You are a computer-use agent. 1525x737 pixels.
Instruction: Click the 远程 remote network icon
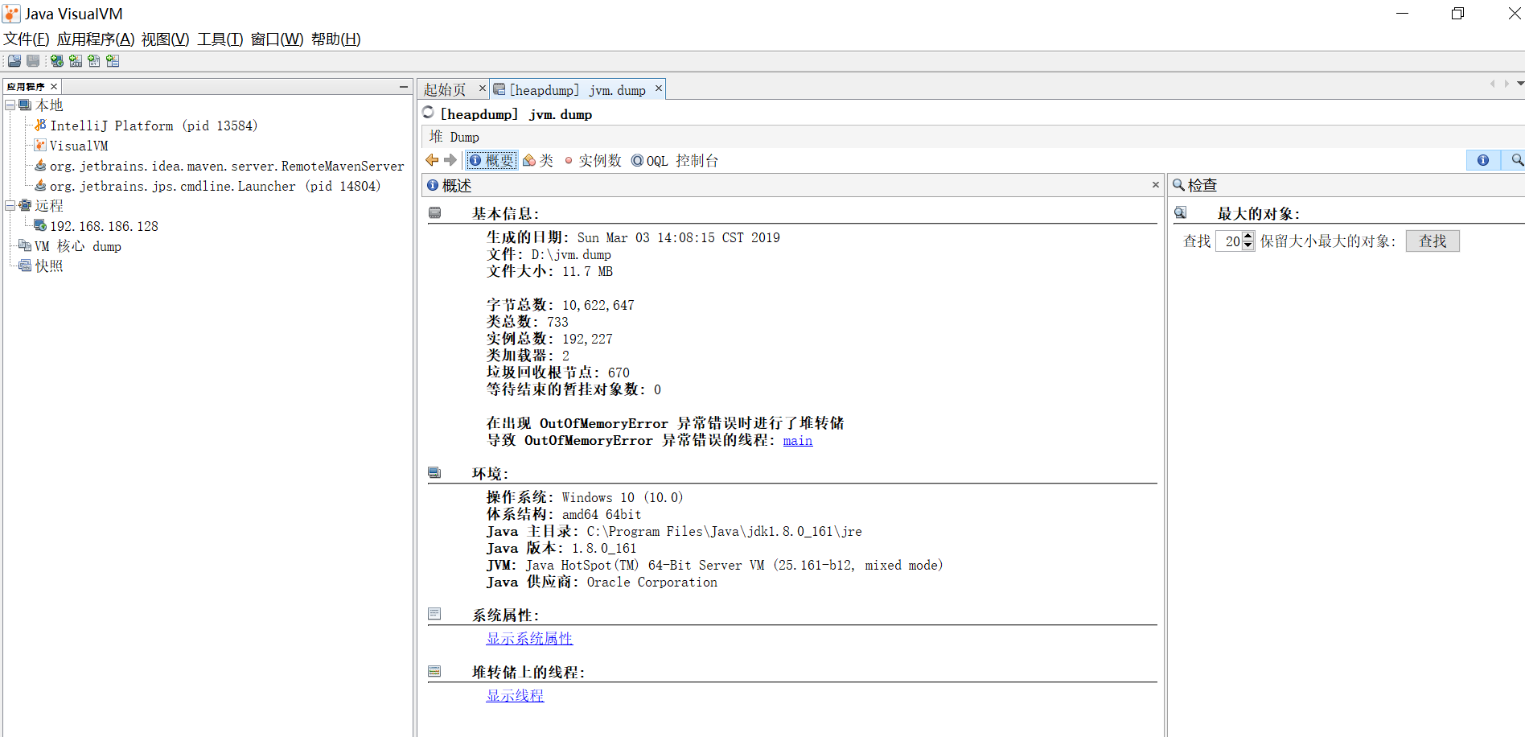coord(25,205)
